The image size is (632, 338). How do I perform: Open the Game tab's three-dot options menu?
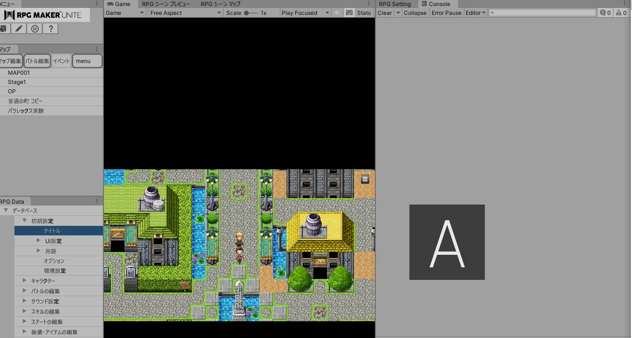click(x=369, y=4)
